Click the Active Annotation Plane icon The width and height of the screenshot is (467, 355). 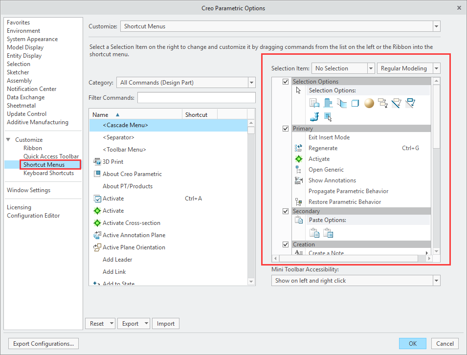pos(97,235)
